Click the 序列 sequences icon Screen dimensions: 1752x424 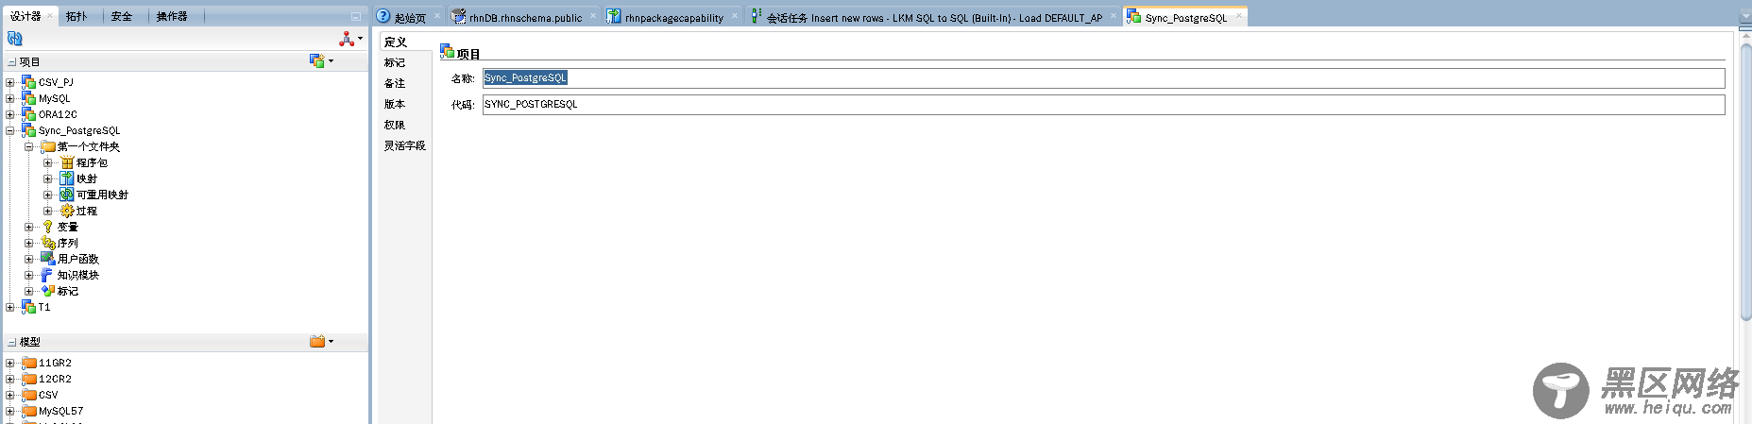point(48,243)
